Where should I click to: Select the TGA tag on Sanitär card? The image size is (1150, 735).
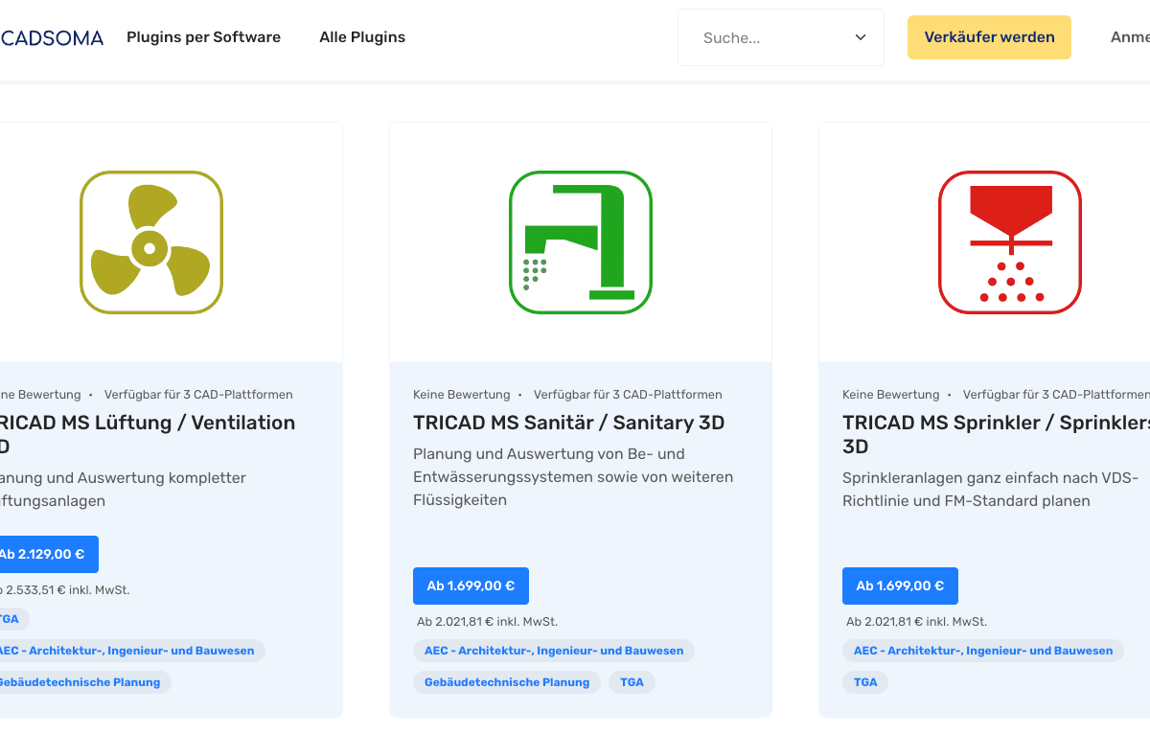tap(632, 682)
